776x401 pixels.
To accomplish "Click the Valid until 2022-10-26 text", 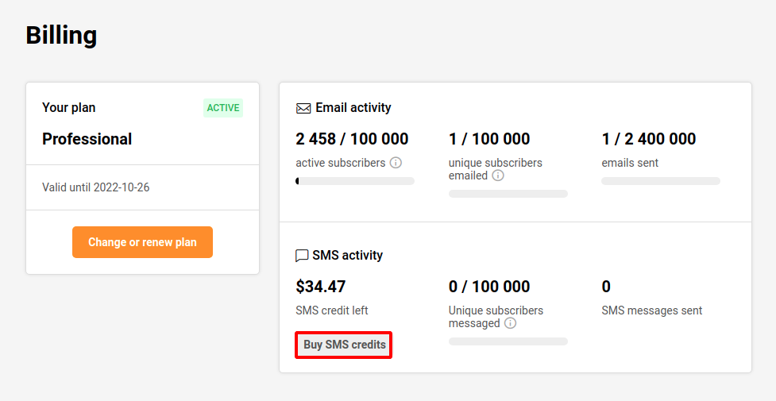I will point(96,188).
